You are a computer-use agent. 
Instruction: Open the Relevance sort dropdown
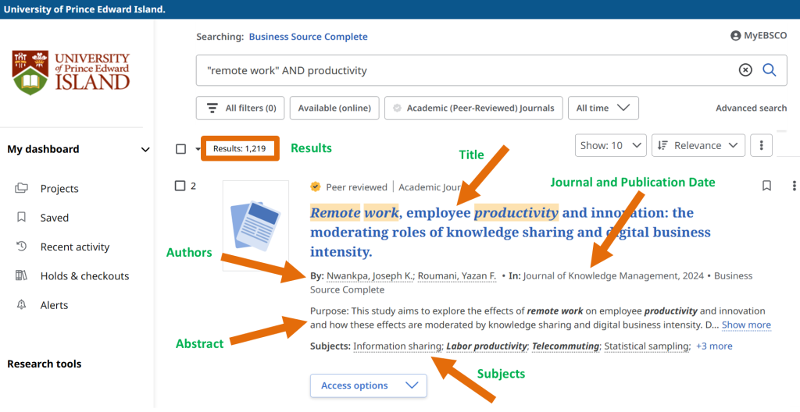click(698, 145)
